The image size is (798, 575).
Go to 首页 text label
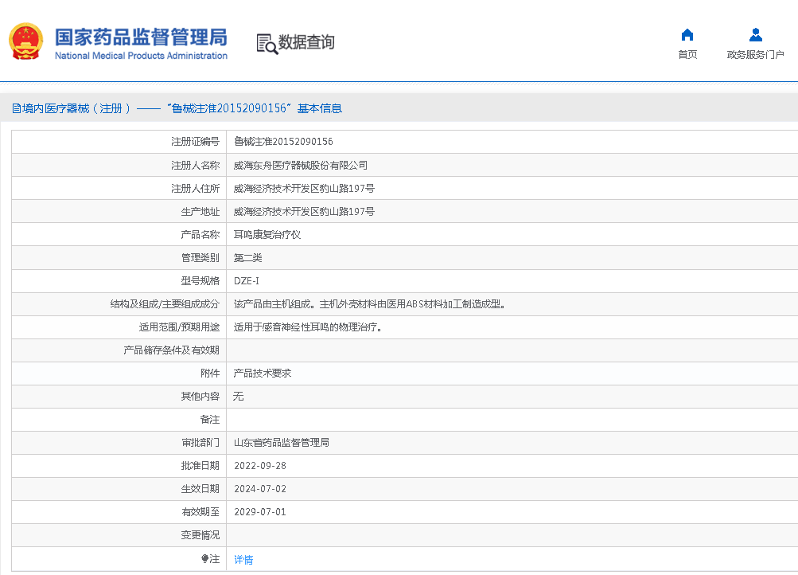687,55
